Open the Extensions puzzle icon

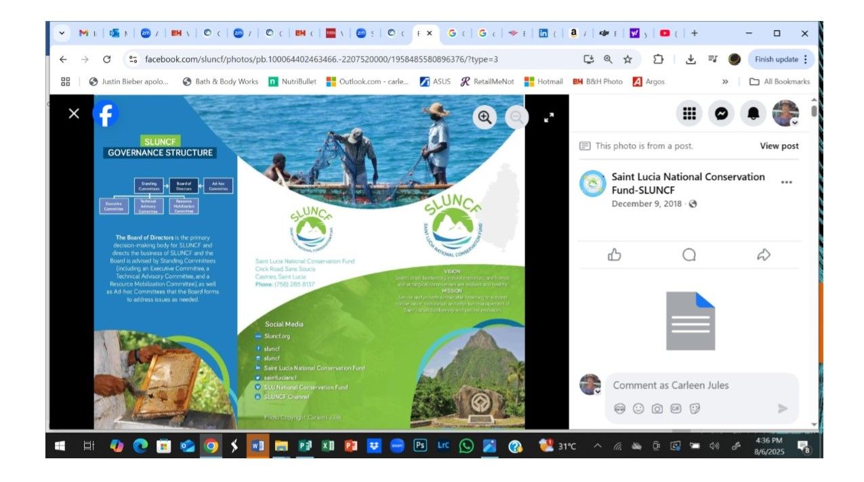tap(658, 59)
